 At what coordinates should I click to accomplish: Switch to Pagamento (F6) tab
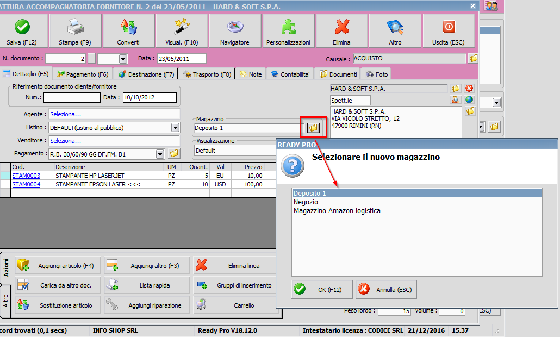tap(83, 74)
